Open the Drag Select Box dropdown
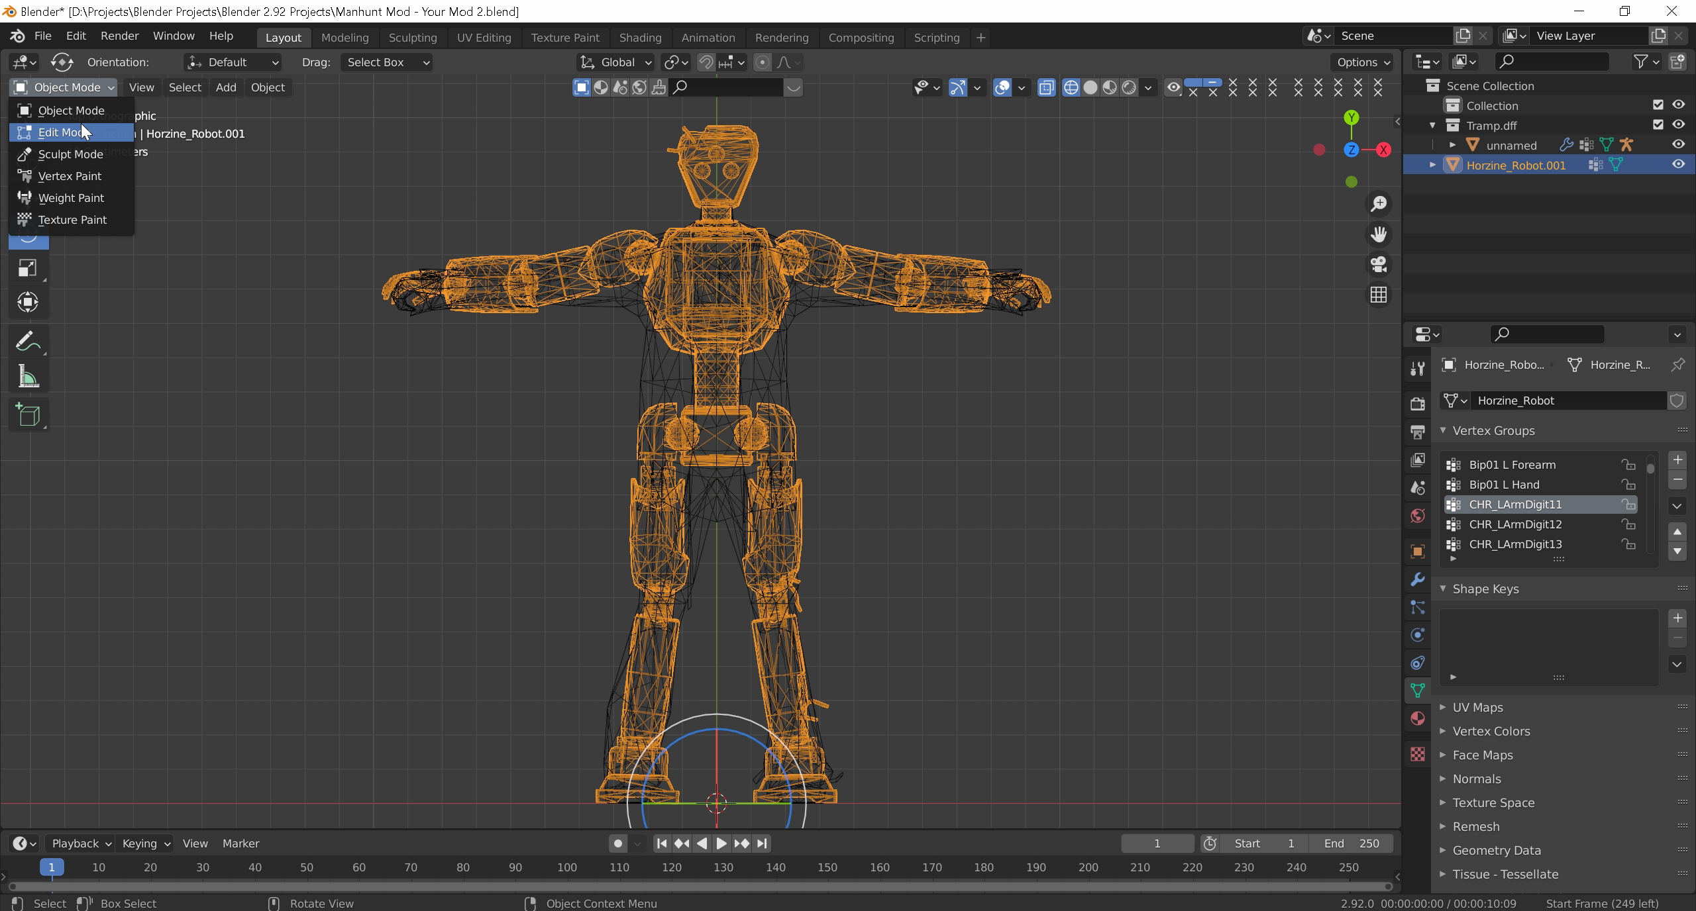The width and height of the screenshot is (1696, 911). (x=387, y=62)
